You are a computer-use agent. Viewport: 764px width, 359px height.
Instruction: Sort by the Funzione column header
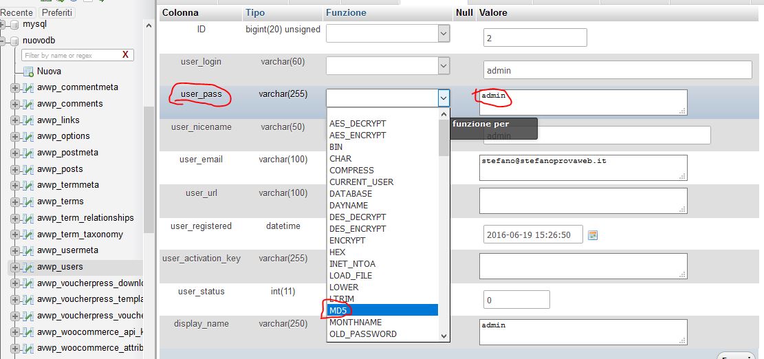click(346, 12)
